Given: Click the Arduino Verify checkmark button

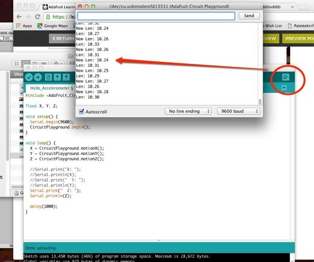Looking at the screenshot, I should pyautogui.click(x=29, y=77).
